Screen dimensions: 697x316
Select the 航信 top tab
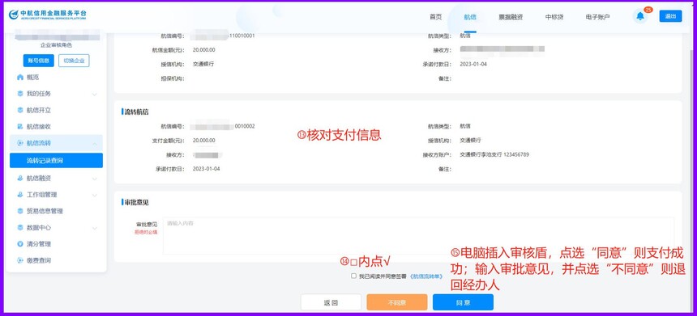pos(470,17)
